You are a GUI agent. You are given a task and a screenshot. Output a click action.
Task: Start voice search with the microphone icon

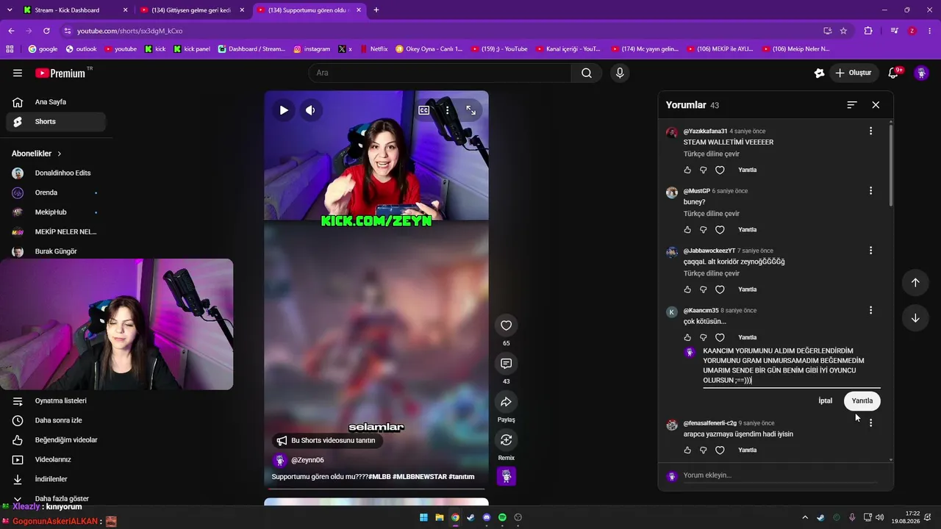620,73
